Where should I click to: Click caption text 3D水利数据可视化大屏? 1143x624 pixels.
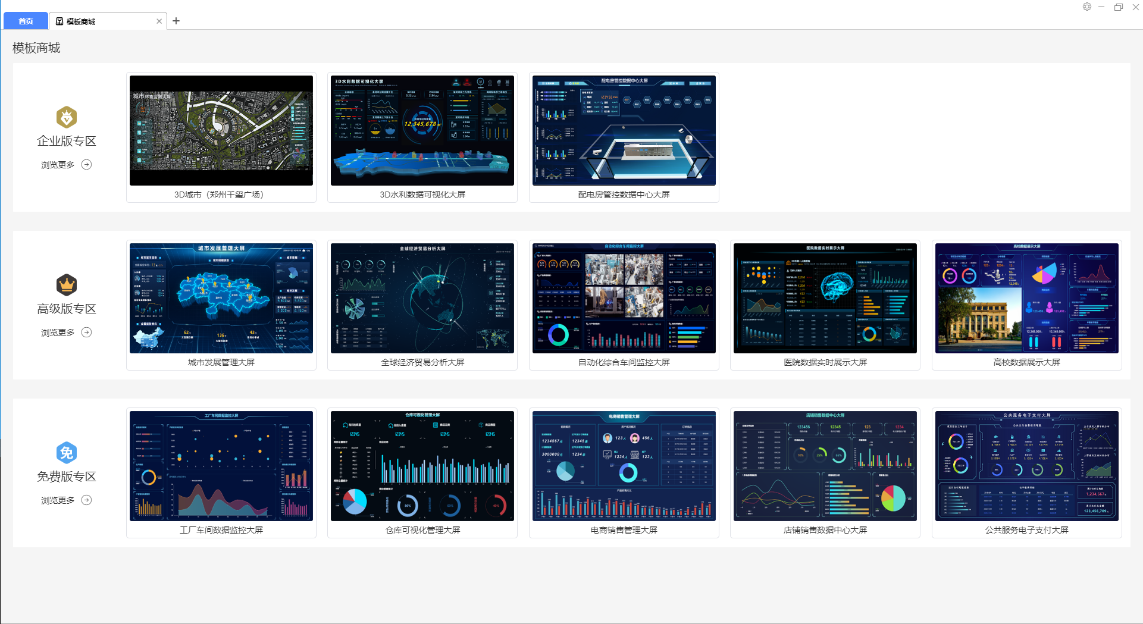tap(422, 195)
